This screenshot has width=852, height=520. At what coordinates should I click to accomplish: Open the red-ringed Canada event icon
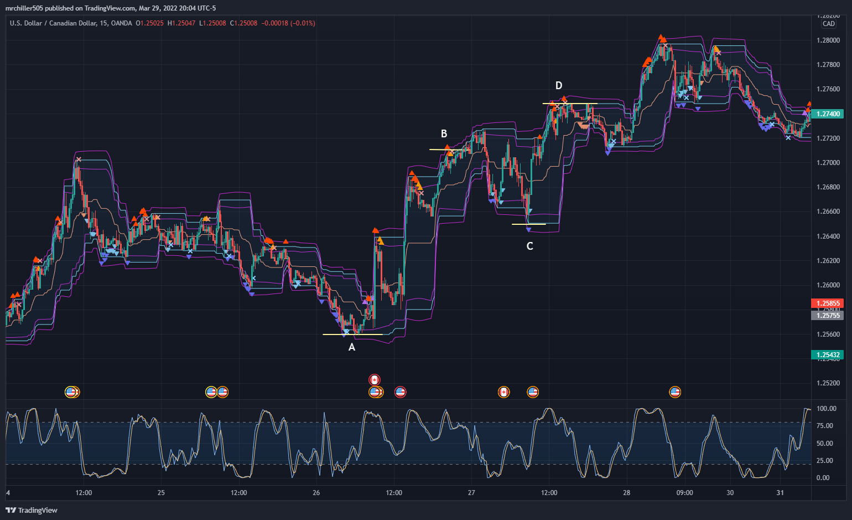click(x=375, y=380)
